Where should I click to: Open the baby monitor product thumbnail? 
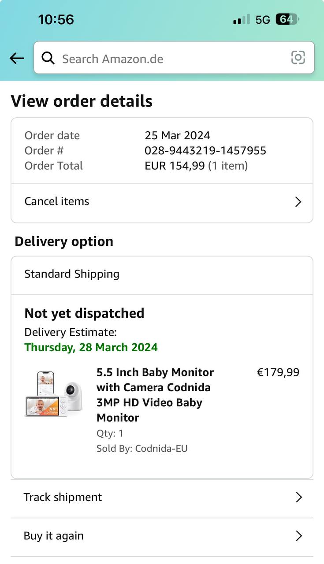(x=53, y=394)
